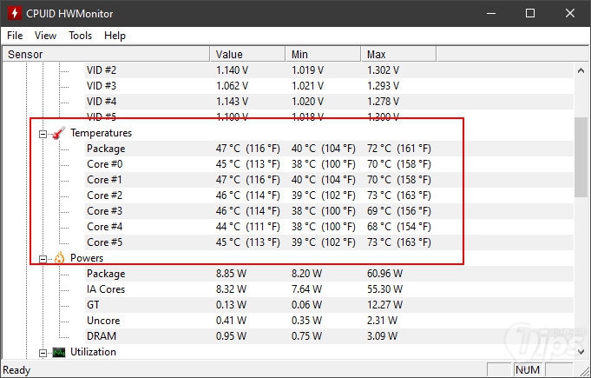This screenshot has height=378, width=591.
Task: Select the VID #3 row
Action: pyautogui.click(x=329, y=86)
